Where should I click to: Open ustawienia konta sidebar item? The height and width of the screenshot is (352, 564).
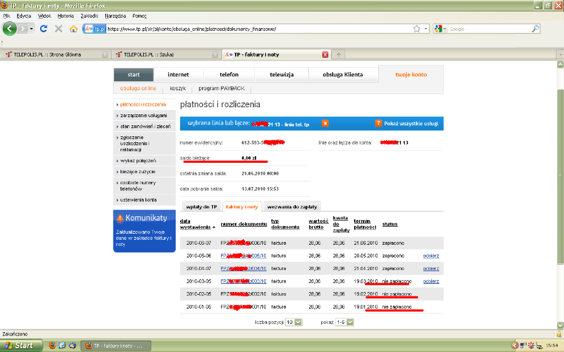[x=144, y=200]
